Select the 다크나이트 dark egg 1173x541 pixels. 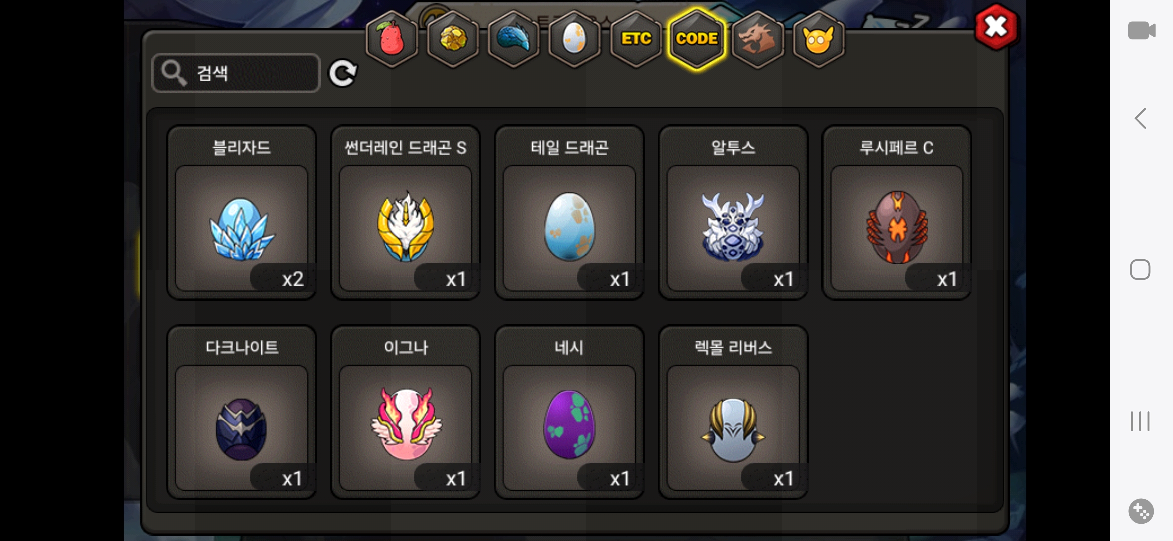pos(242,412)
